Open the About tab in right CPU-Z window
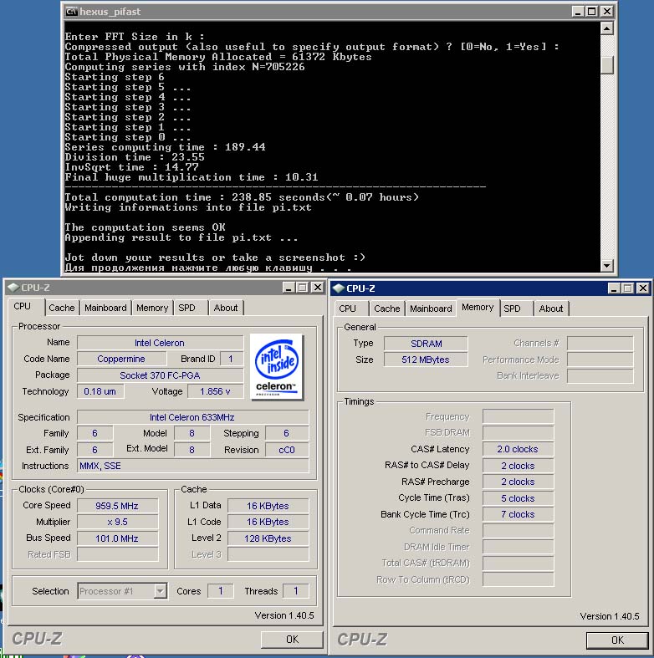This screenshot has width=654, height=658. [551, 309]
